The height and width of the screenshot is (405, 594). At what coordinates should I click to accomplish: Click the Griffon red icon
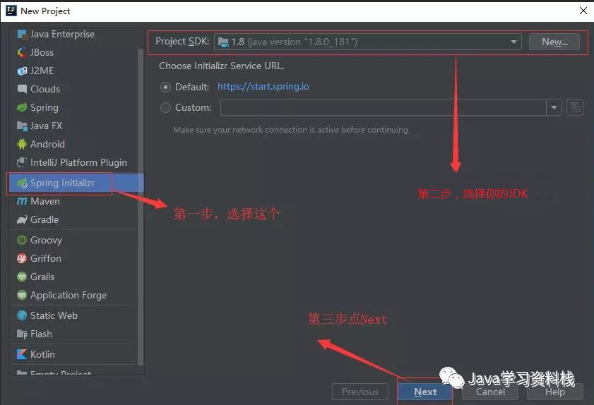(x=22, y=258)
